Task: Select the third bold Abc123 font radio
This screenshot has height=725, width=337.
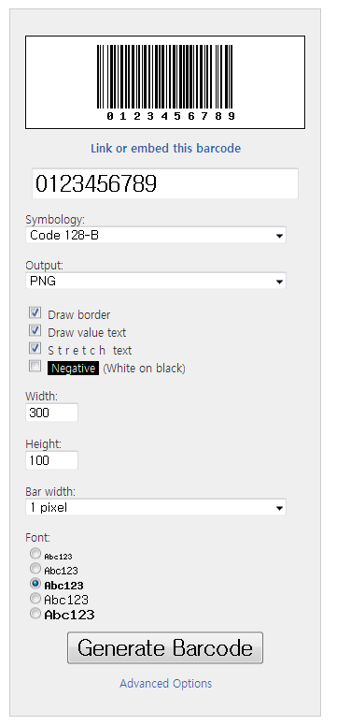Action: [x=35, y=583]
